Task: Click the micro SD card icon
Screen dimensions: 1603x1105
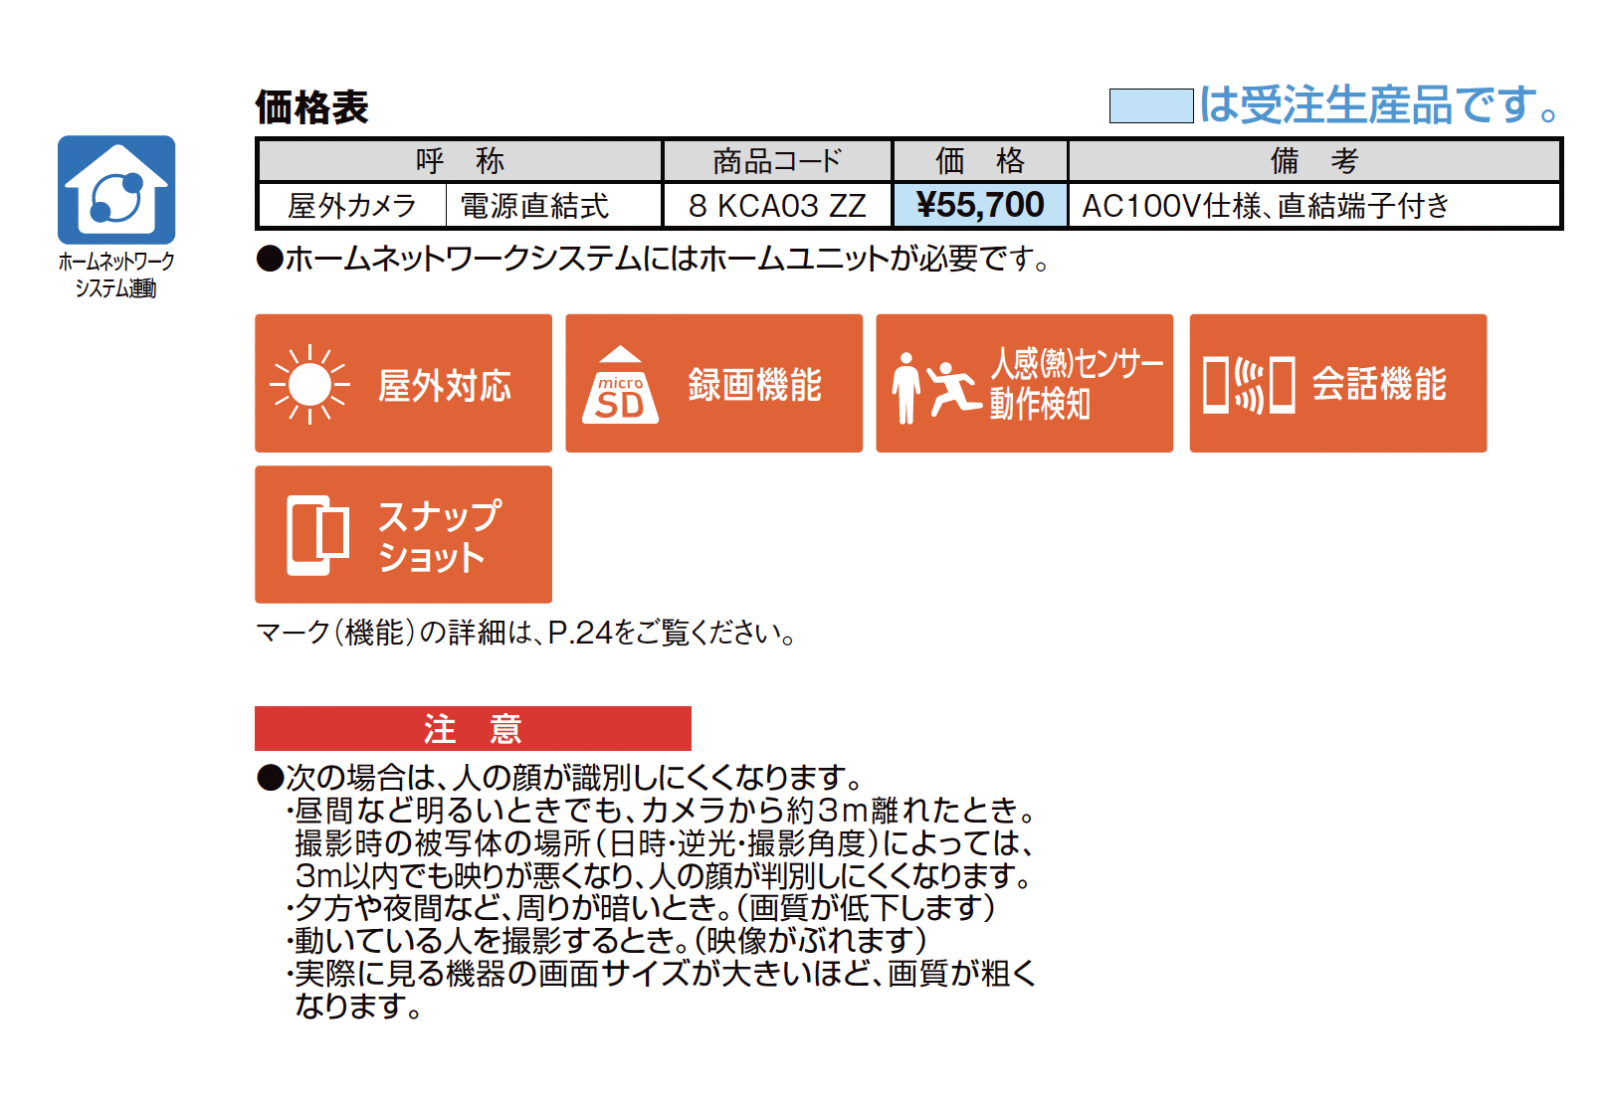Action: [x=620, y=385]
